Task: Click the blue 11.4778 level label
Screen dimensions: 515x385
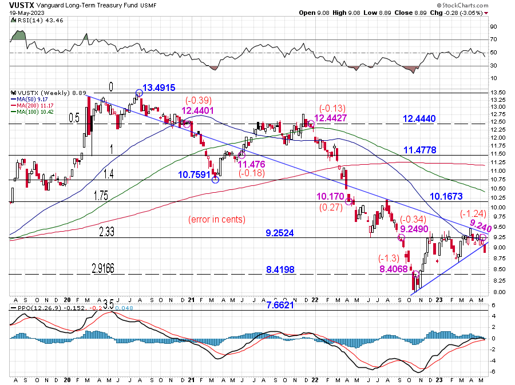Action: pos(420,150)
